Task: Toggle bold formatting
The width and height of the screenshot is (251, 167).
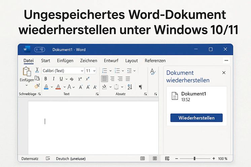Action: pyautogui.click(x=46, y=79)
